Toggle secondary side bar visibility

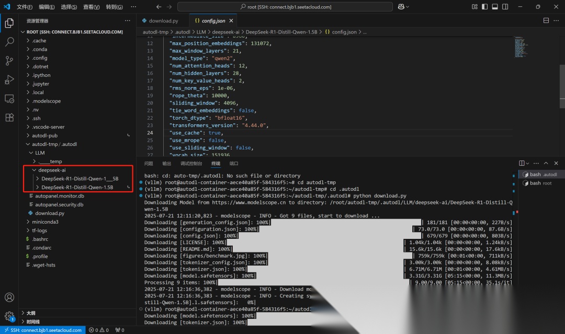click(x=505, y=7)
